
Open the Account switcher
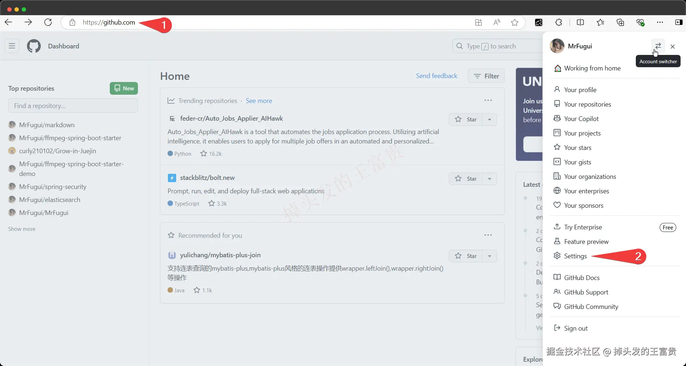pyautogui.click(x=658, y=46)
